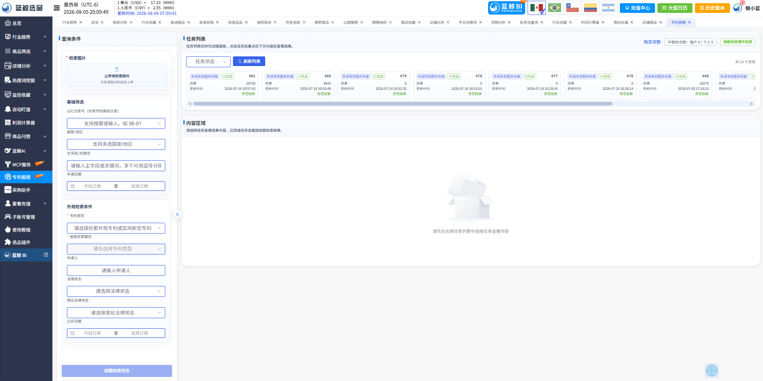Click the 购买次数 link
The height and width of the screenshot is (381, 763).
point(652,42)
